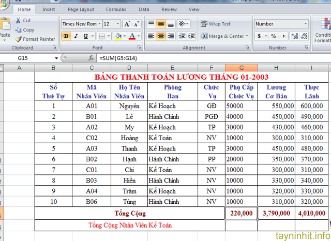Click the Increase Font Size icon
331x241 pixels.
(127, 24)
